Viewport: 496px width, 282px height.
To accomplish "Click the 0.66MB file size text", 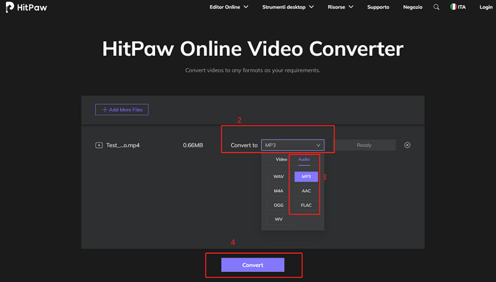I will pos(193,145).
